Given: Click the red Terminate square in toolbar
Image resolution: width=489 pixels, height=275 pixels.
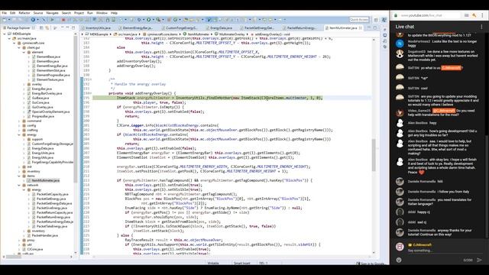Looking at the screenshot, I should click(x=63, y=20).
